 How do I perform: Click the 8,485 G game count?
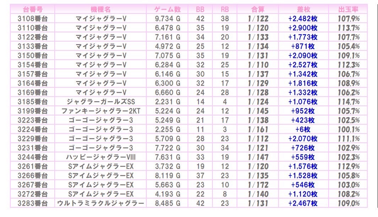click(x=168, y=203)
